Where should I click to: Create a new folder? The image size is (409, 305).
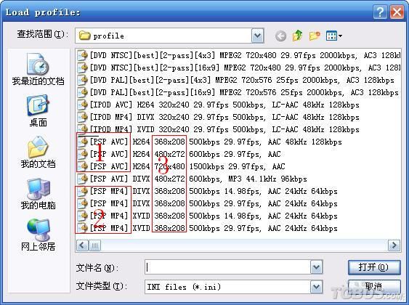coord(315,36)
